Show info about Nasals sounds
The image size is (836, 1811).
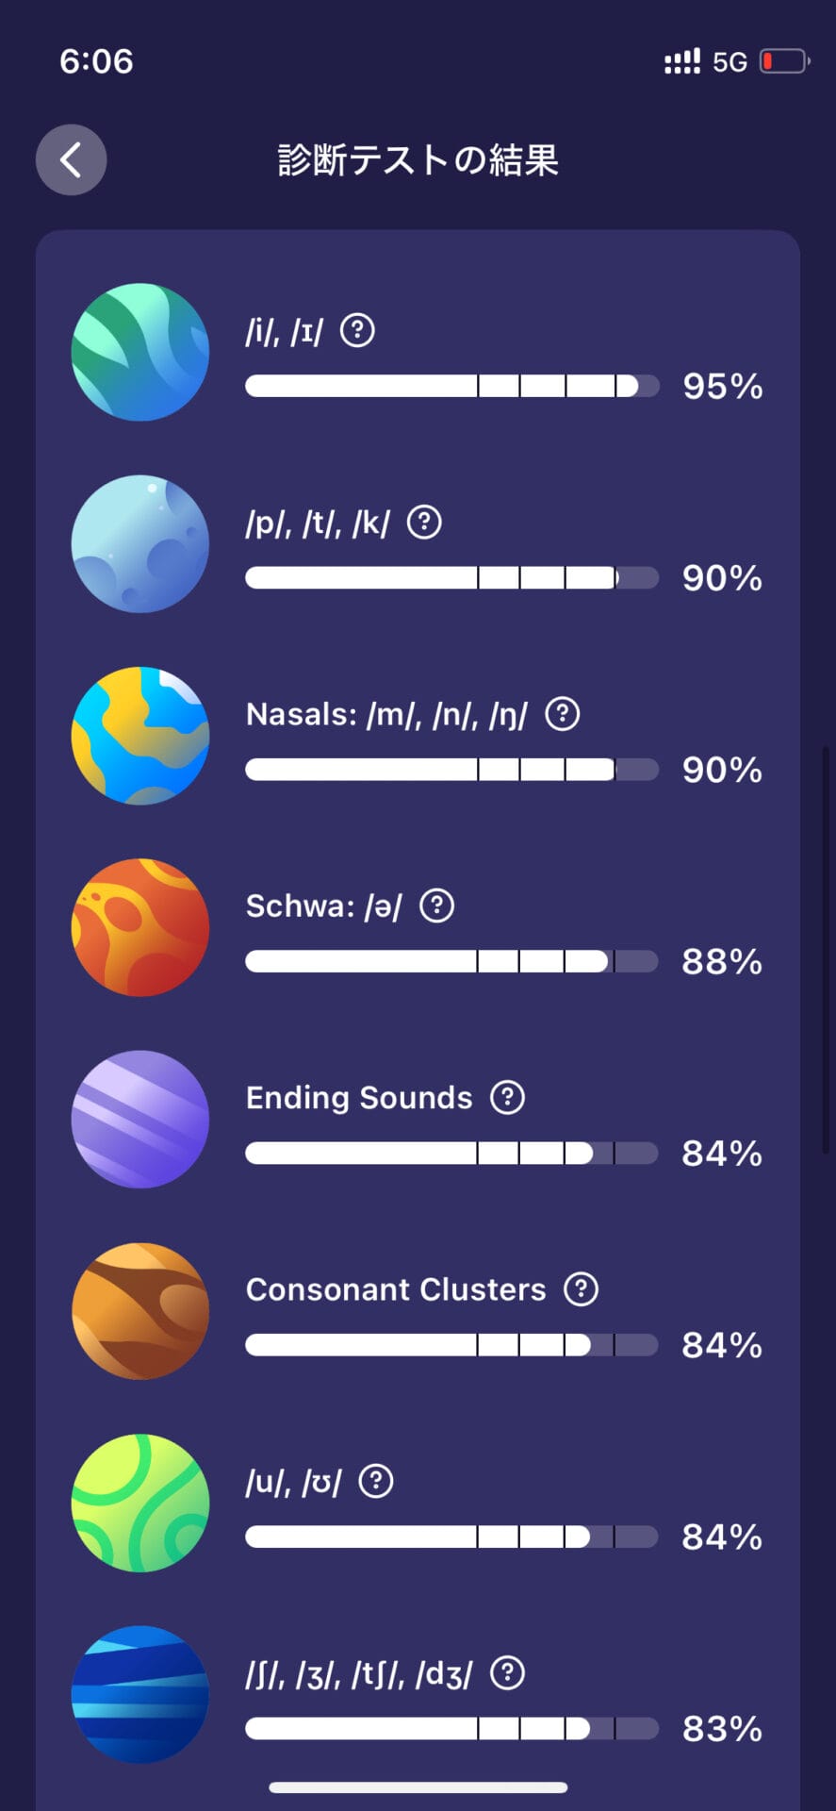coord(563,714)
